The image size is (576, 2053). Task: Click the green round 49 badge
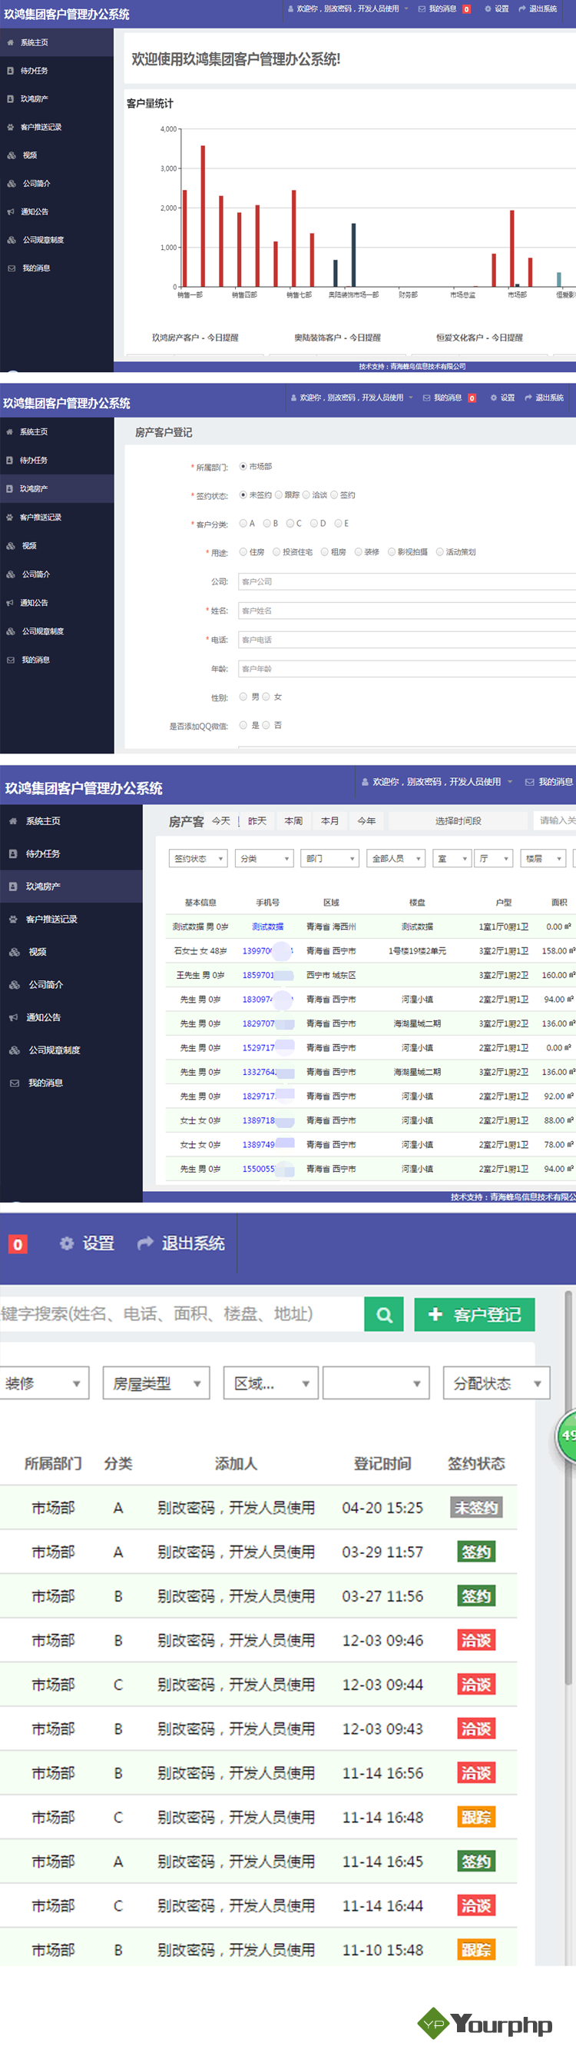tap(568, 1435)
